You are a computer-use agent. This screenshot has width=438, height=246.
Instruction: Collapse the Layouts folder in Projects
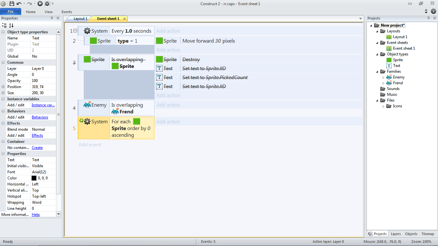click(x=377, y=31)
